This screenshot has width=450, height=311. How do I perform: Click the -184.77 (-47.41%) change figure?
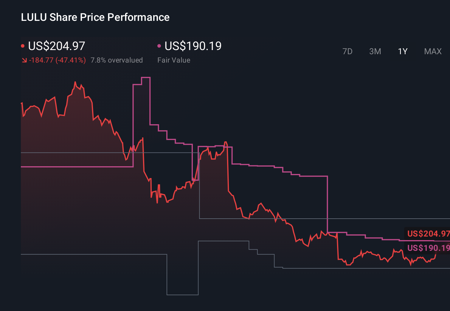tap(57, 60)
